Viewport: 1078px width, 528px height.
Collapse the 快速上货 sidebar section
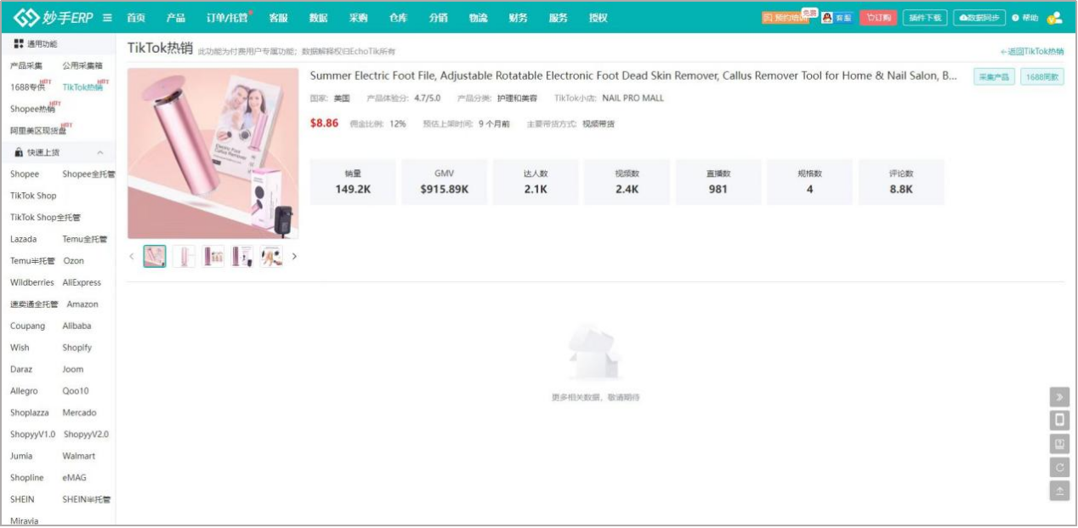(100, 152)
